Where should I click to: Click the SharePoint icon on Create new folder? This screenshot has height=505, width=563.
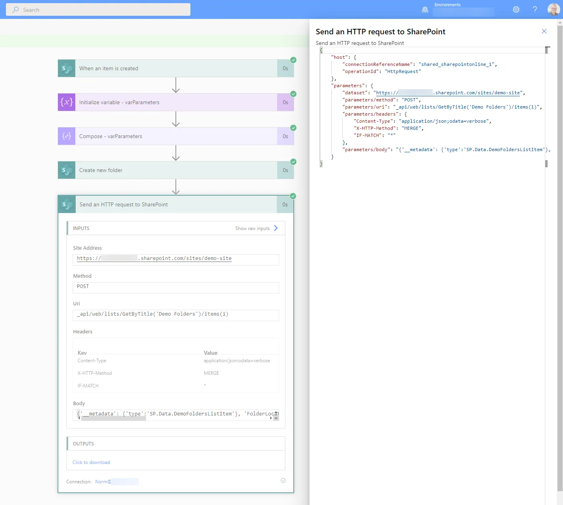67,170
